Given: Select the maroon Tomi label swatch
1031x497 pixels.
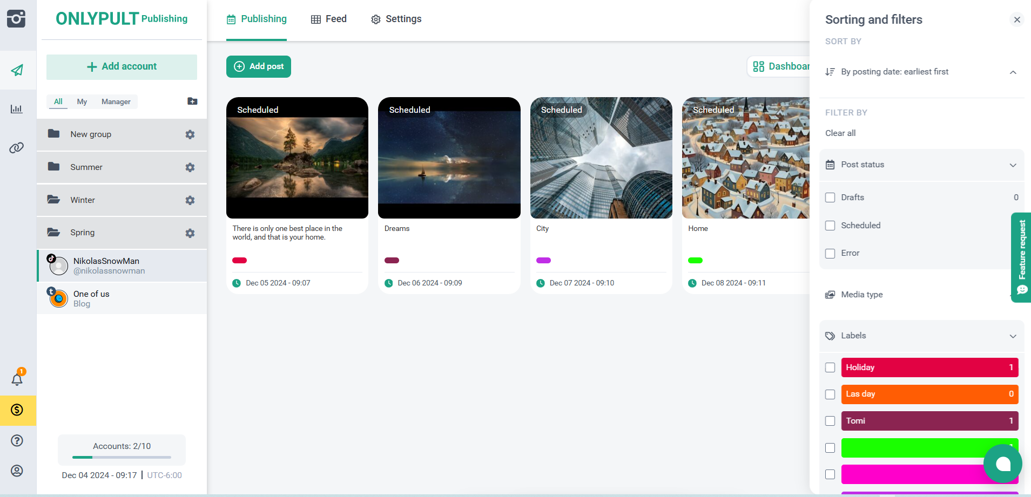Looking at the screenshot, I should click(929, 421).
